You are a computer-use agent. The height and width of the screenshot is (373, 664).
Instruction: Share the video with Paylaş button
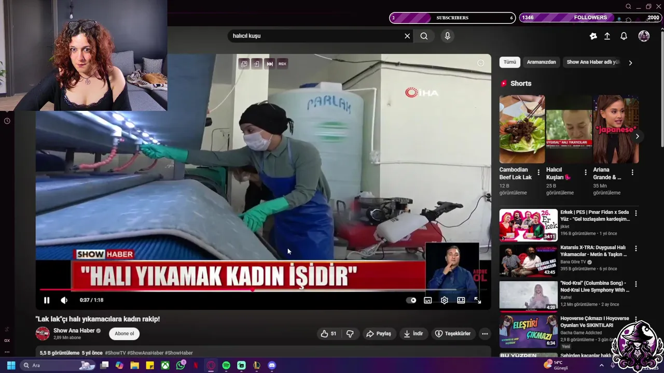(x=379, y=334)
